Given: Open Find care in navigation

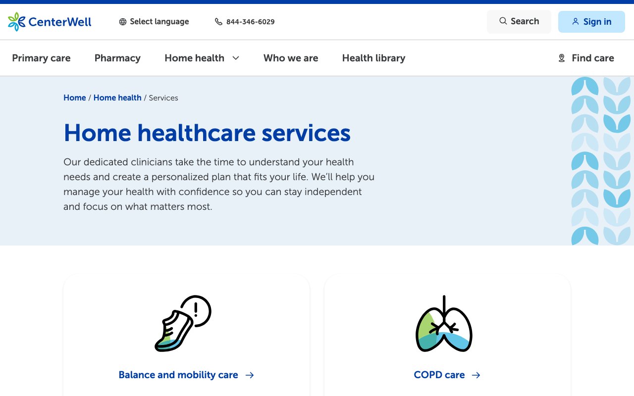Looking at the screenshot, I should 586,58.
